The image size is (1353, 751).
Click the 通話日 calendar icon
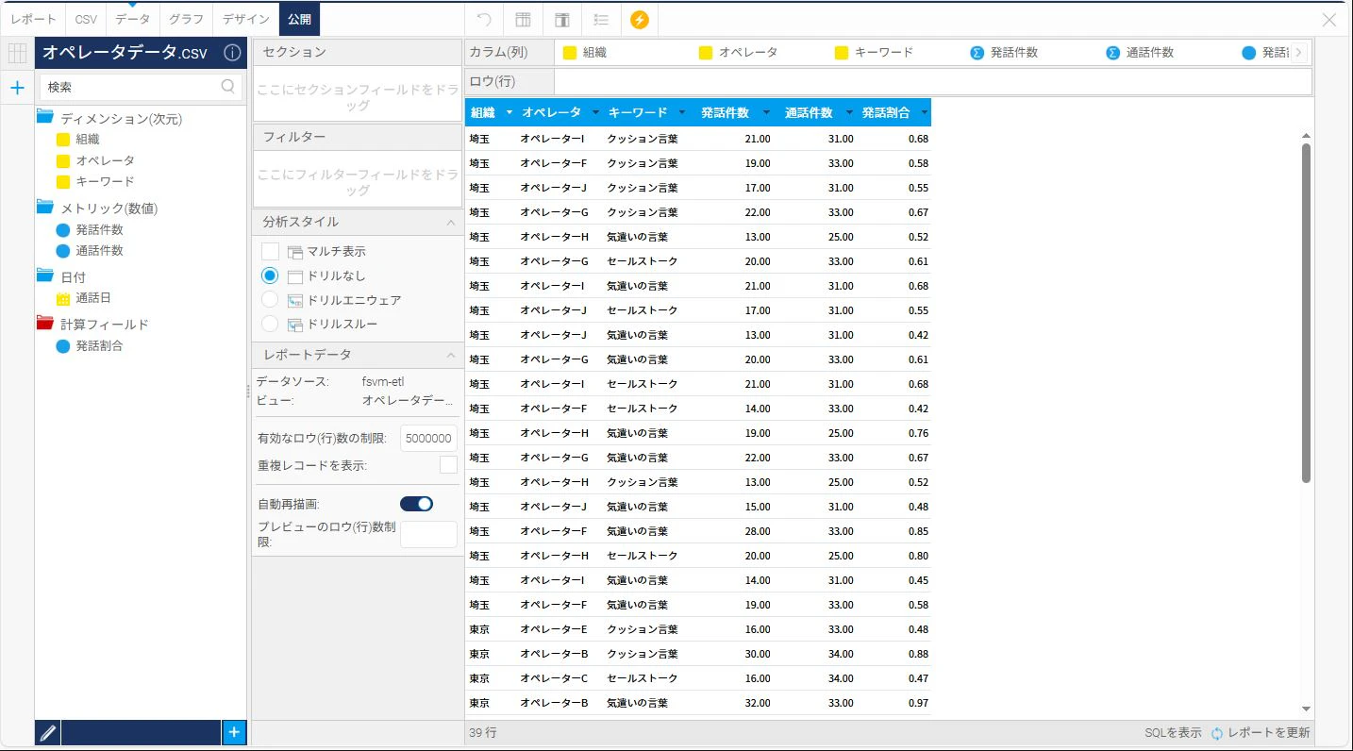tap(63, 299)
